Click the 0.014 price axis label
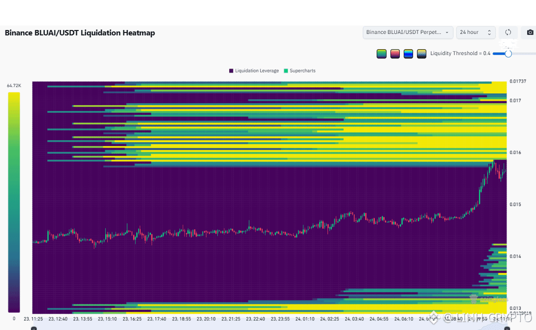 [x=515, y=257]
